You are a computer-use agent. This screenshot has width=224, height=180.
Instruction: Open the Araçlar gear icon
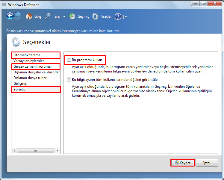(x=95, y=16)
